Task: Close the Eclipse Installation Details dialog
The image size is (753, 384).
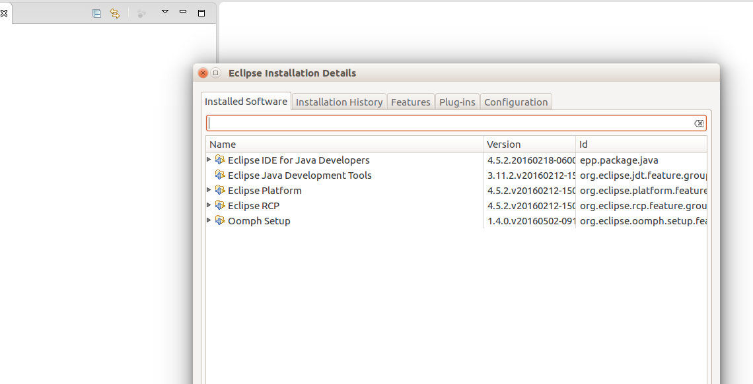Action: click(x=203, y=73)
